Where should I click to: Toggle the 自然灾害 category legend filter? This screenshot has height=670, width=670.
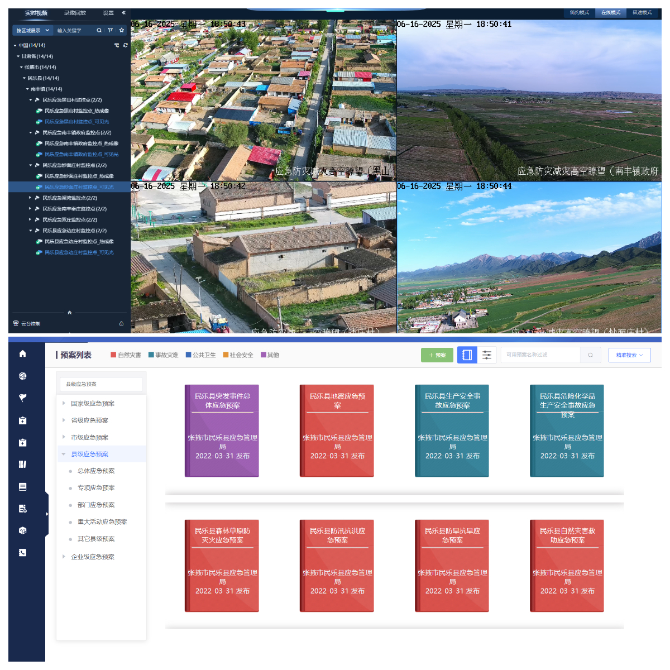pos(126,355)
